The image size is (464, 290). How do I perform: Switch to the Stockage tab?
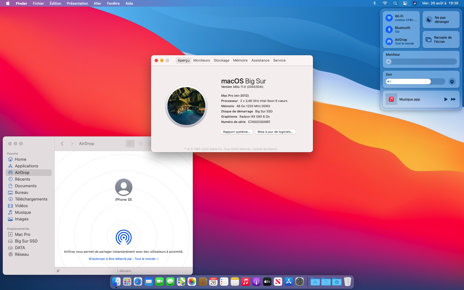[222, 60]
